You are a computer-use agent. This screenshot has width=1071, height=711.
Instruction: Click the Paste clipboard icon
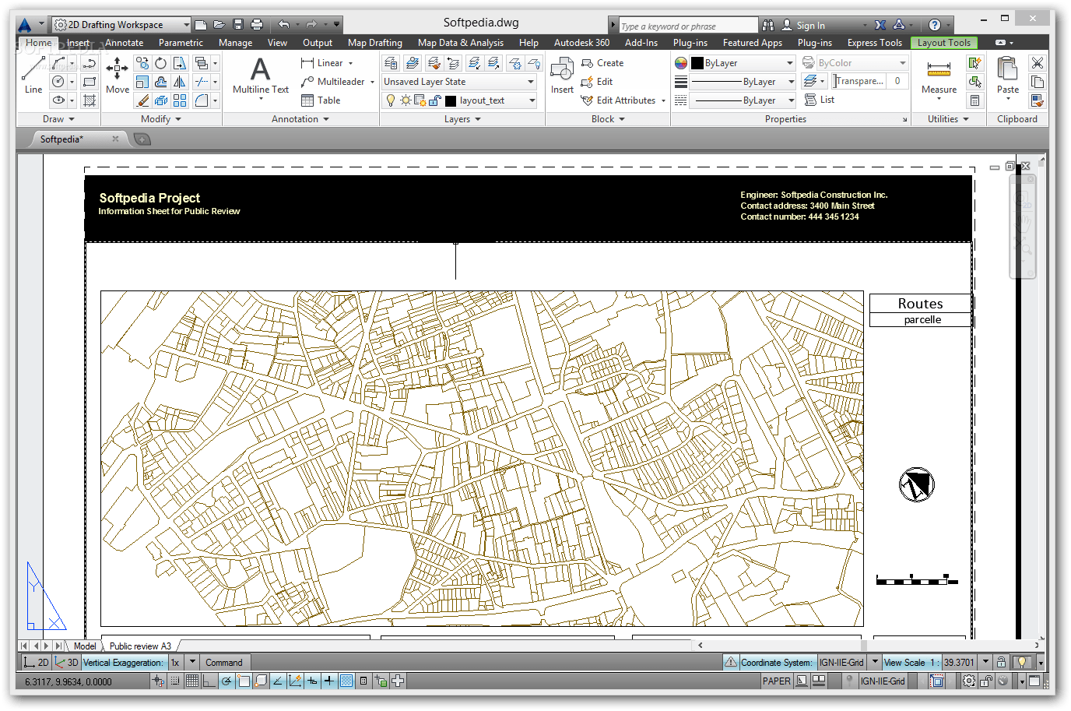(1008, 76)
